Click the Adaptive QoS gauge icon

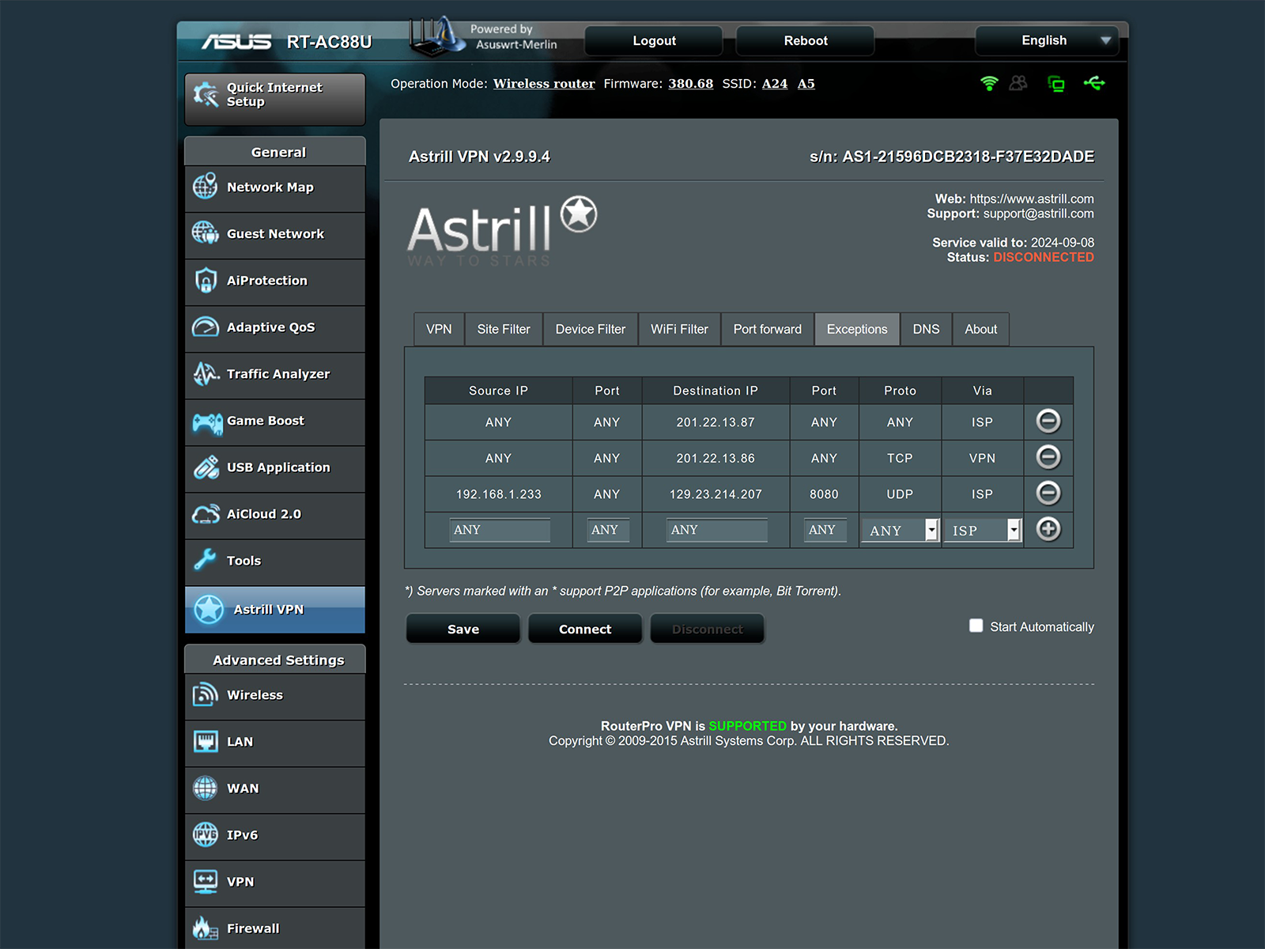point(206,327)
